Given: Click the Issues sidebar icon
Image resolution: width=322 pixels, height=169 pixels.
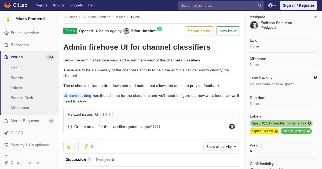Looking at the screenshot, I should [6, 57].
